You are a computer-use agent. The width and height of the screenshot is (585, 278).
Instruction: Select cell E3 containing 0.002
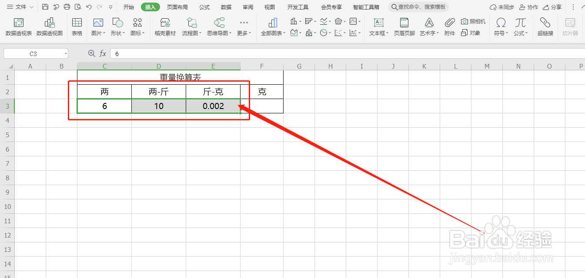213,106
